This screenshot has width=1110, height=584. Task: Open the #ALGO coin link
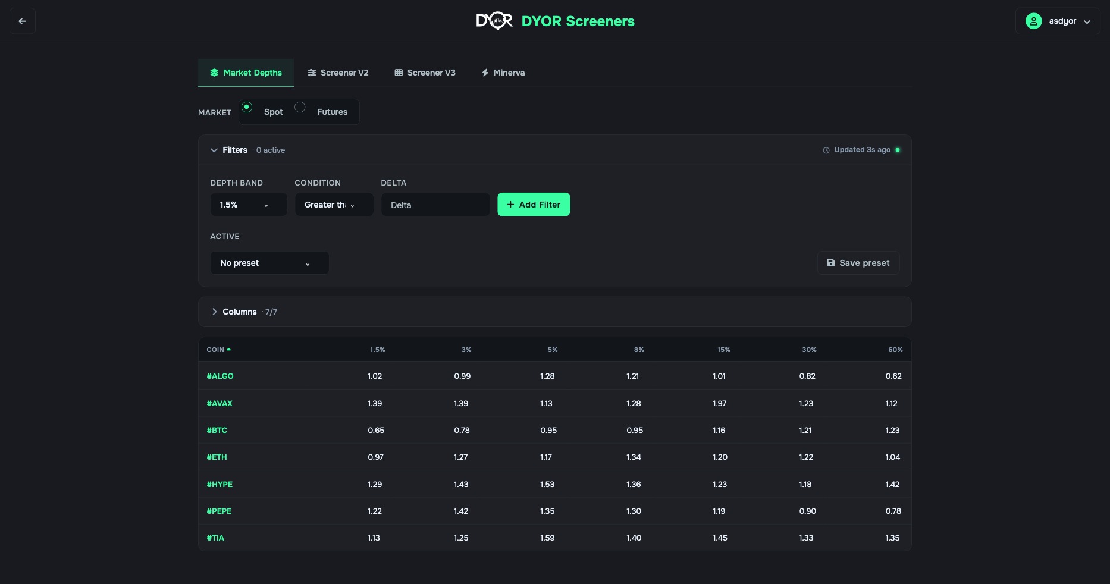(x=220, y=376)
